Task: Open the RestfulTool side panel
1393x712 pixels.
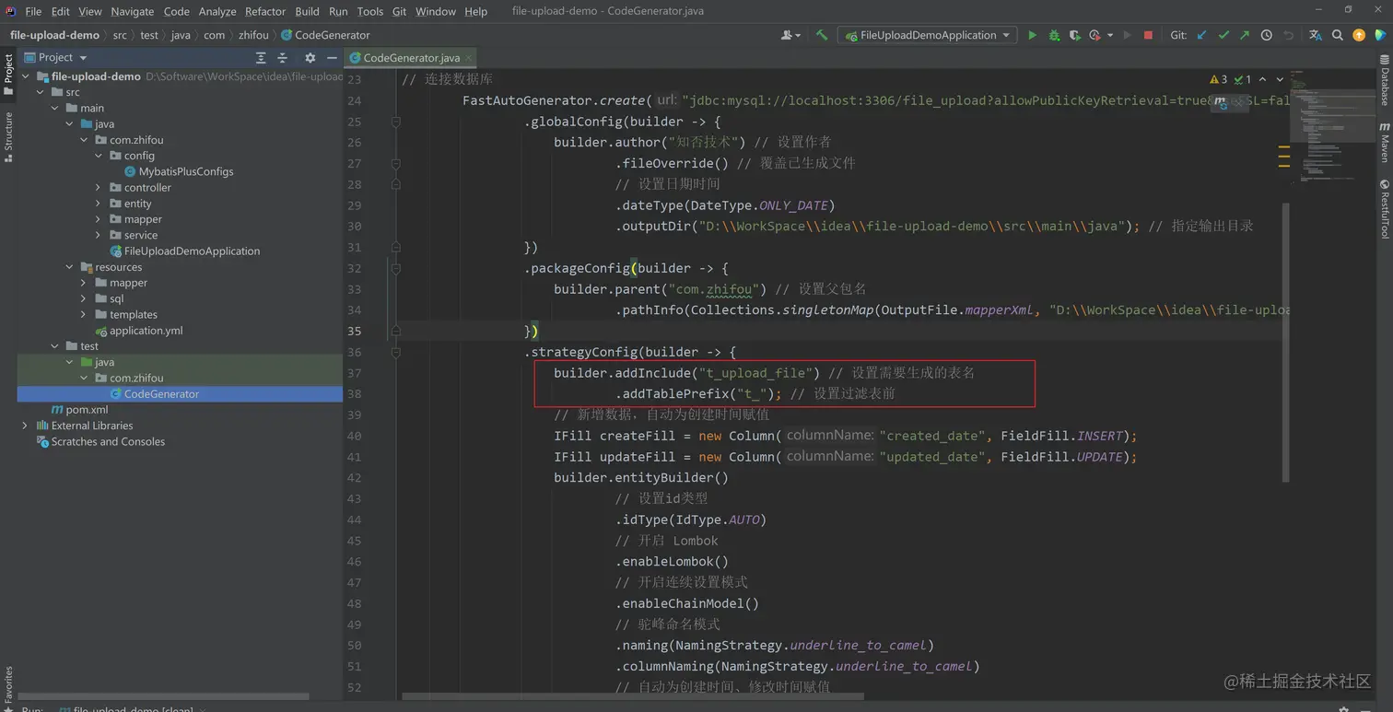Action: click(1384, 209)
